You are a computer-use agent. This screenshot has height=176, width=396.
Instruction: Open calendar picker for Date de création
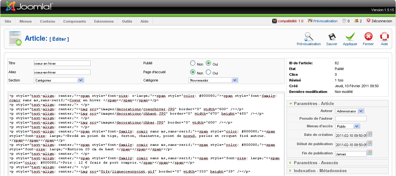tap(370, 134)
